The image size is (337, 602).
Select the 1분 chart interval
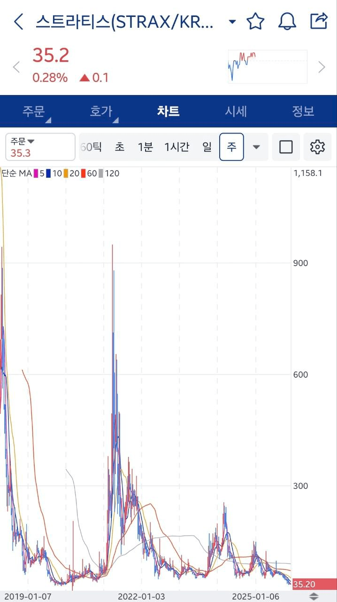point(145,147)
